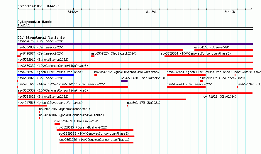261x154 pixels.
Task: Click the DGV Structural Variants track title
Action: tap(41, 38)
